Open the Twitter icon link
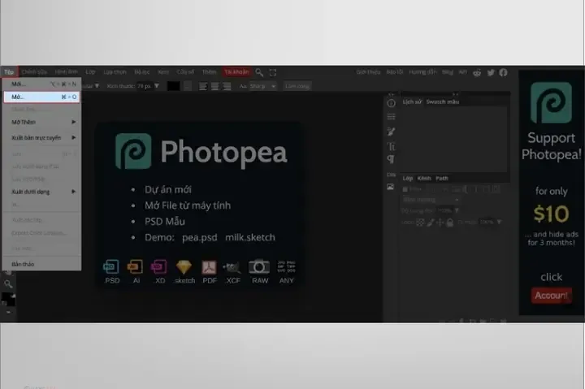585x389 pixels. coord(490,72)
